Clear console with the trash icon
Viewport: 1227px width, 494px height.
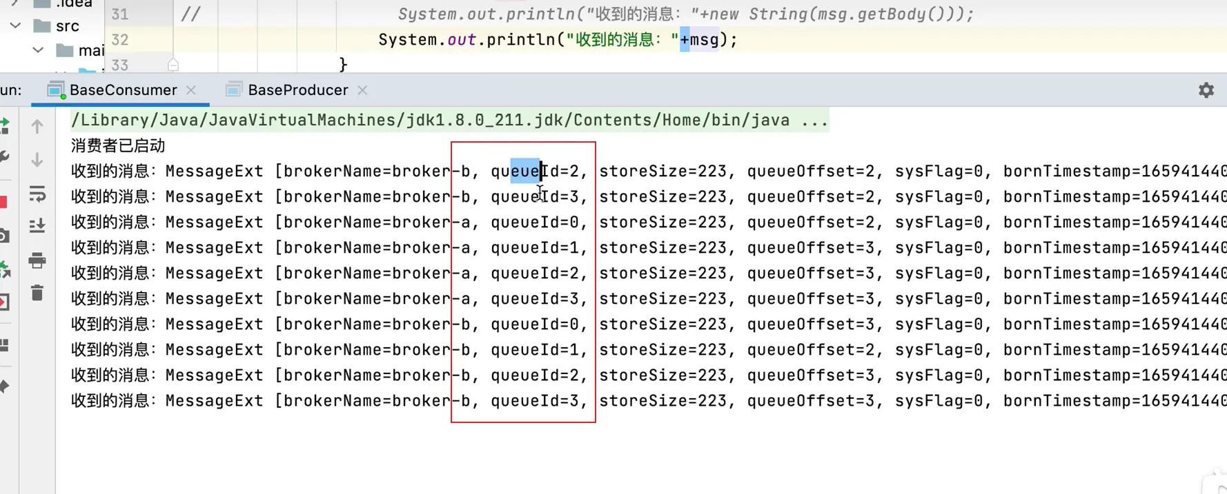point(37,294)
